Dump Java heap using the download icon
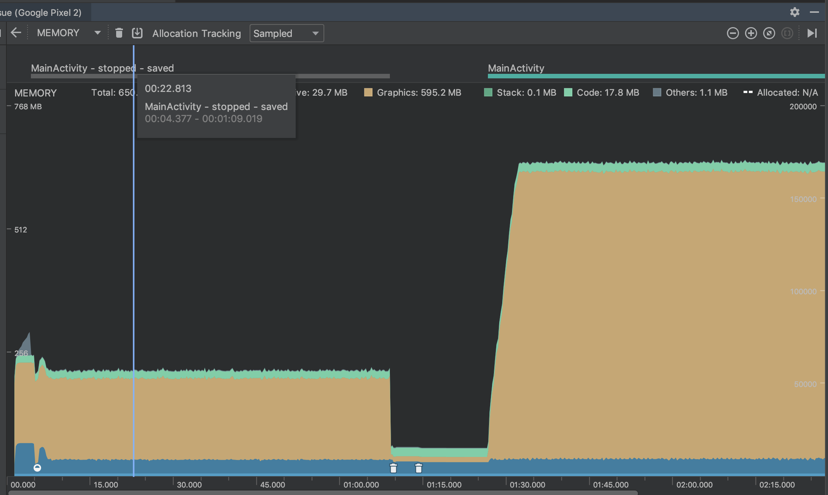828x495 pixels. pyautogui.click(x=137, y=33)
